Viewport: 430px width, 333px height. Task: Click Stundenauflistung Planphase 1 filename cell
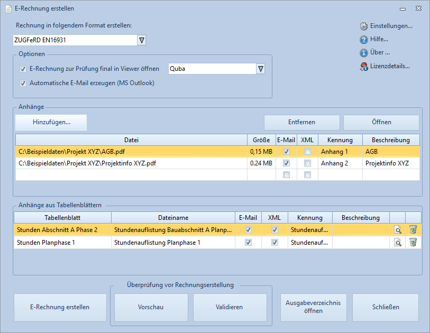173,243
